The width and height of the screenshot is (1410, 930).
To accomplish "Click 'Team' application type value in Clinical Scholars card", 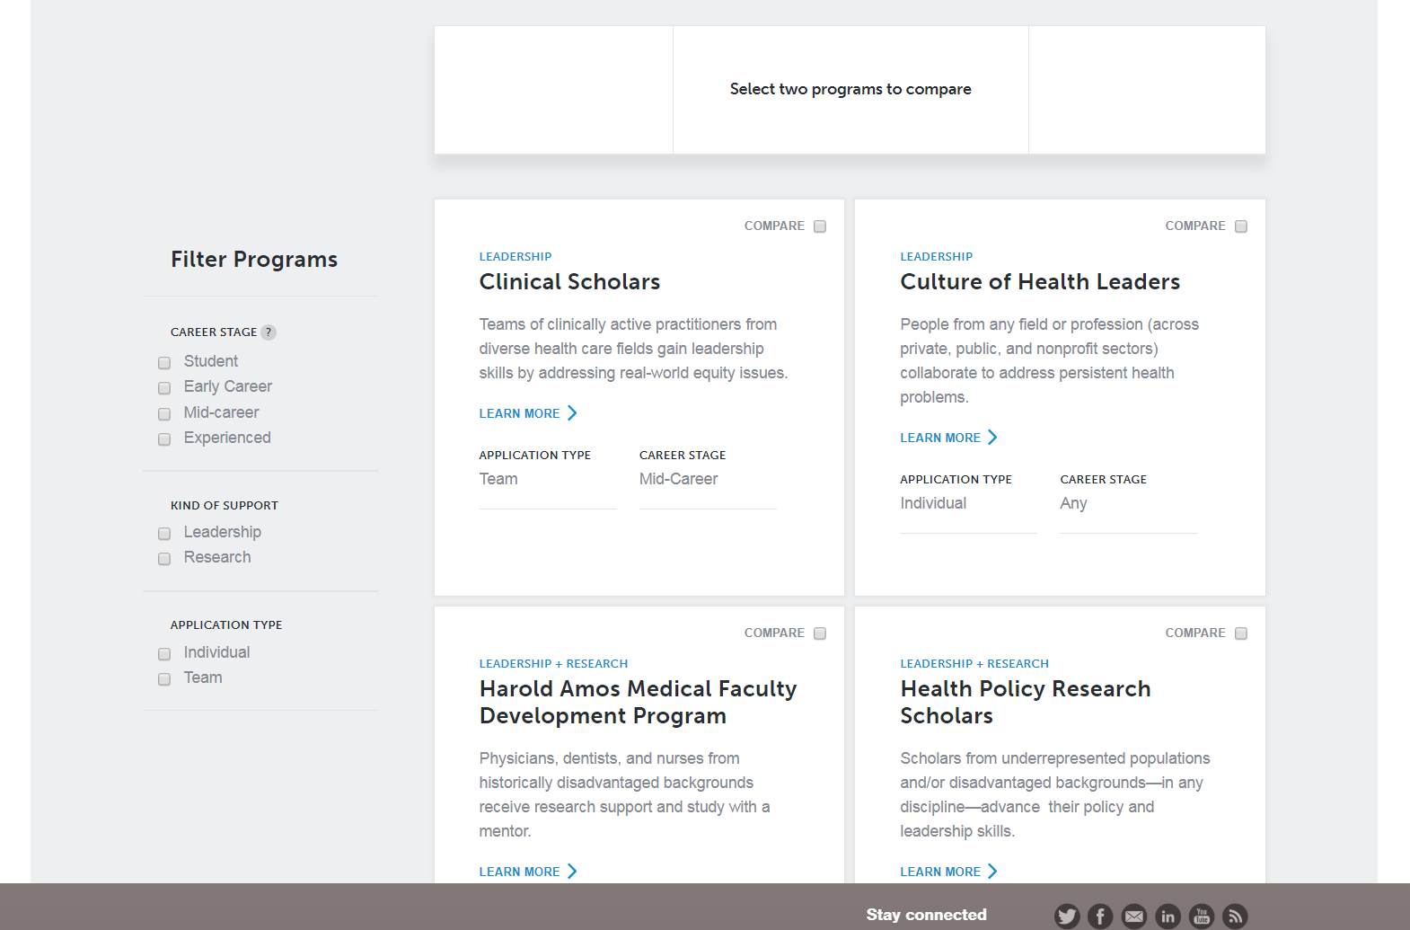I will 498,479.
